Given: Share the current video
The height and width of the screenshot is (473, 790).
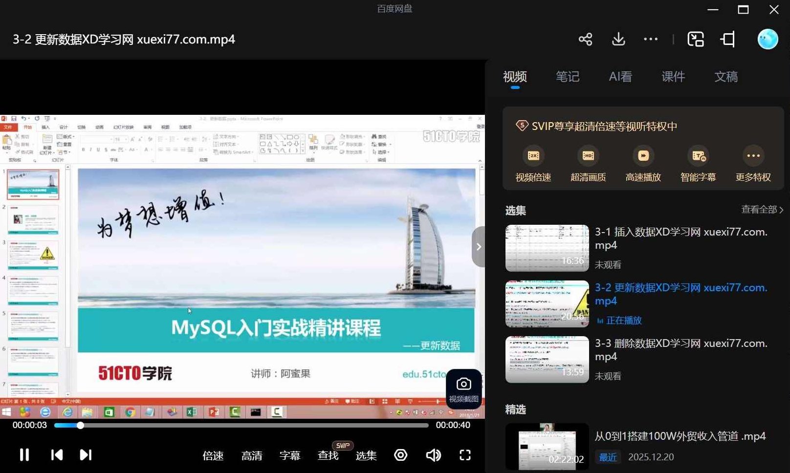Looking at the screenshot, I should click(585, 39).
